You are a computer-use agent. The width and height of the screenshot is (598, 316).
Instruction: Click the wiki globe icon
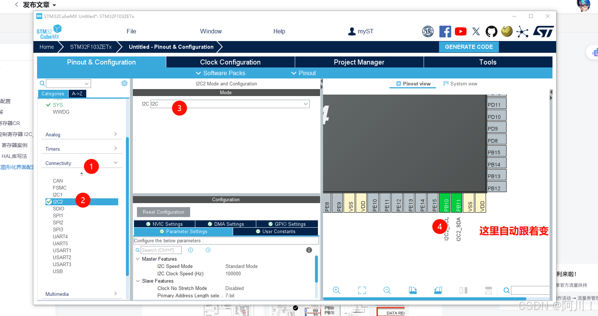507,31
